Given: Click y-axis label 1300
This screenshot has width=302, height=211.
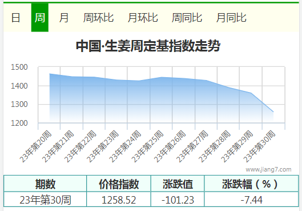Looking at the screenshot, I should coord(19,104).
